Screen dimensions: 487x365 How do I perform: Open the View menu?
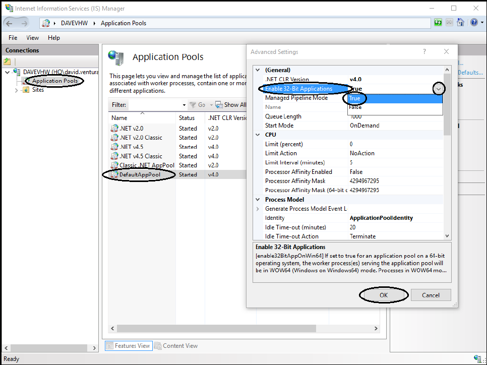click(x=32, y=38)
